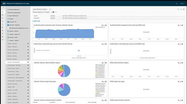The width and height of the screenshot is (187, 104).
Task: Refresh the dashboard data
Action: [50, 9]
